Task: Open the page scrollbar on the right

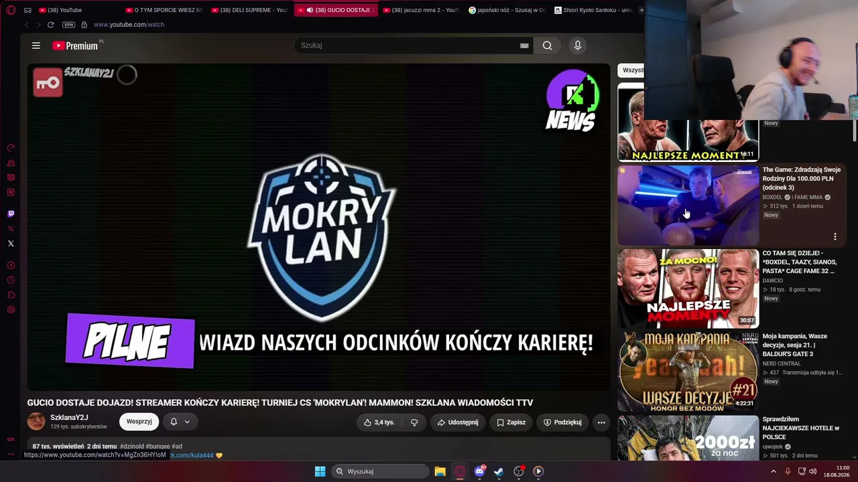Action: coord(855,131)
